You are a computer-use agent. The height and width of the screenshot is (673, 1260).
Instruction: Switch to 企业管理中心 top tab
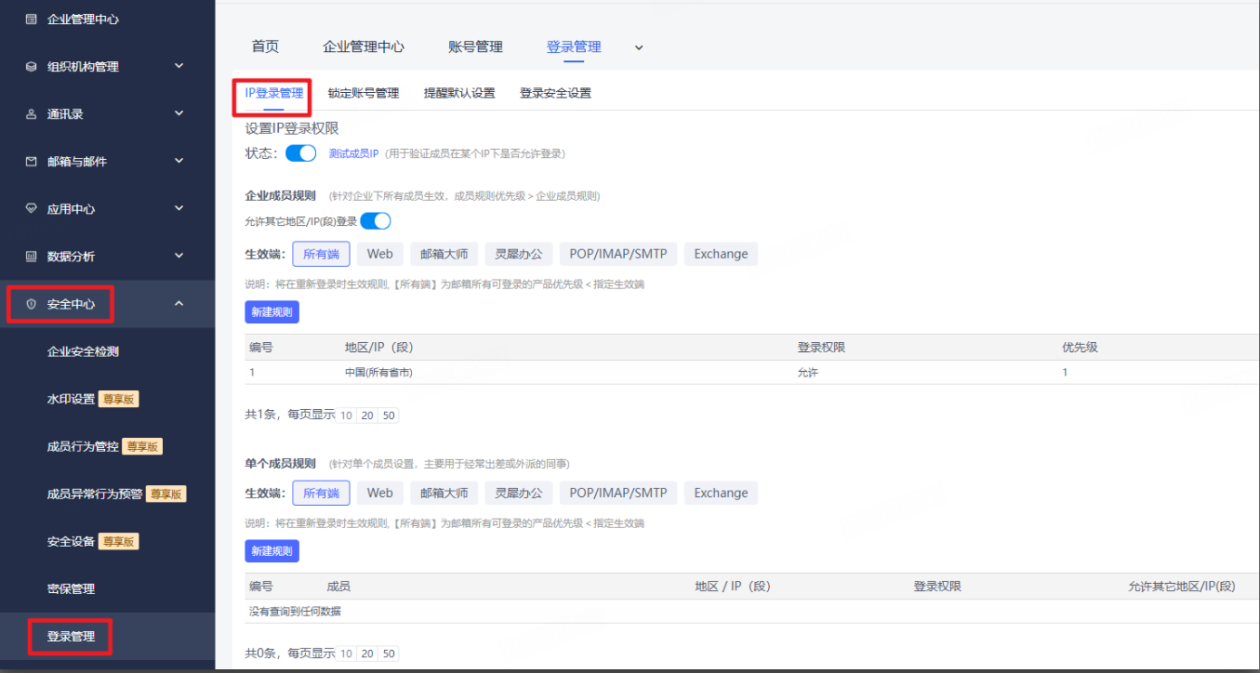[364, 46]
